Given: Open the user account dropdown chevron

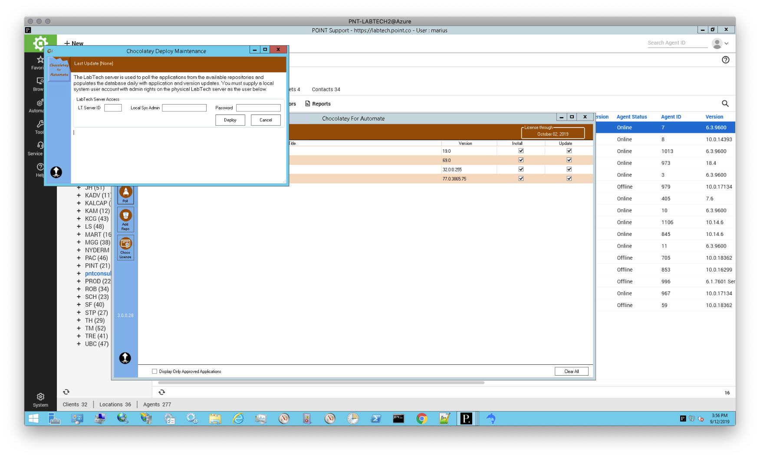Looking at the screenshot, I should pyautogui.click(x=727, y=43).
